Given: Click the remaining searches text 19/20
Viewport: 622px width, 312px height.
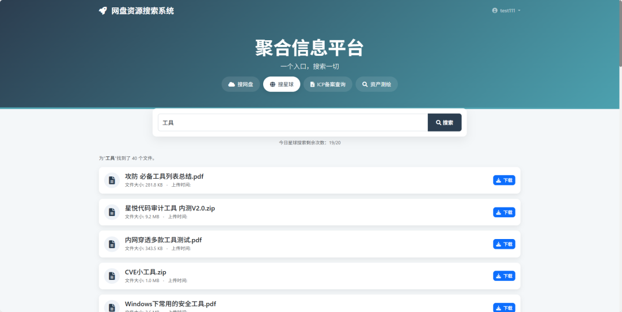Looking at the screenshot, I should point(335,142).
